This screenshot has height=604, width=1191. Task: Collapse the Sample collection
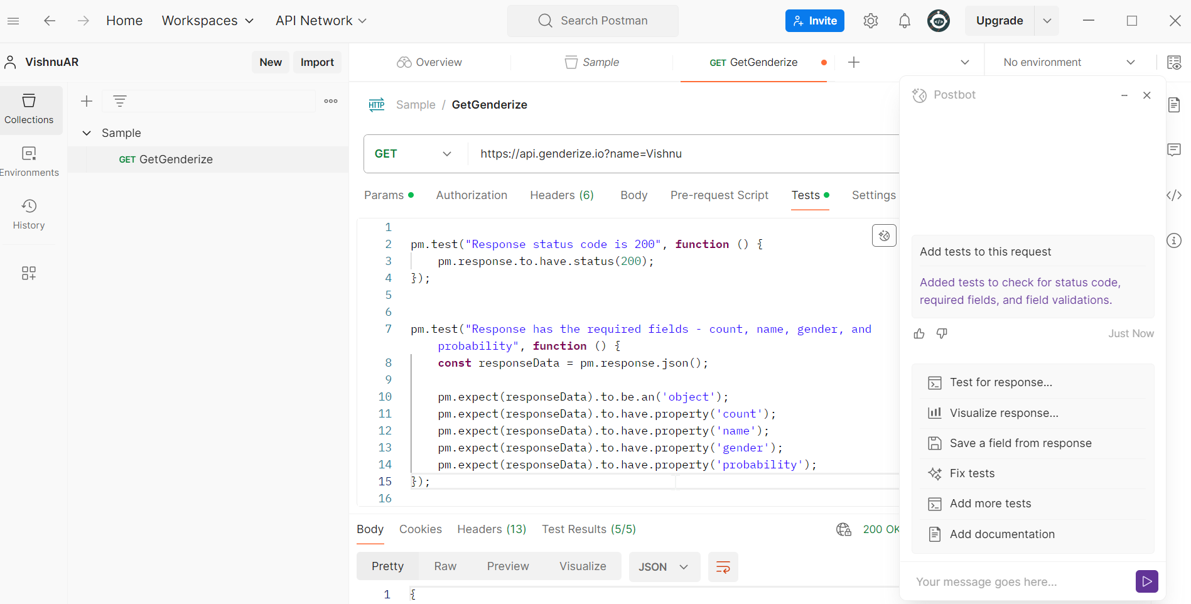87,133
